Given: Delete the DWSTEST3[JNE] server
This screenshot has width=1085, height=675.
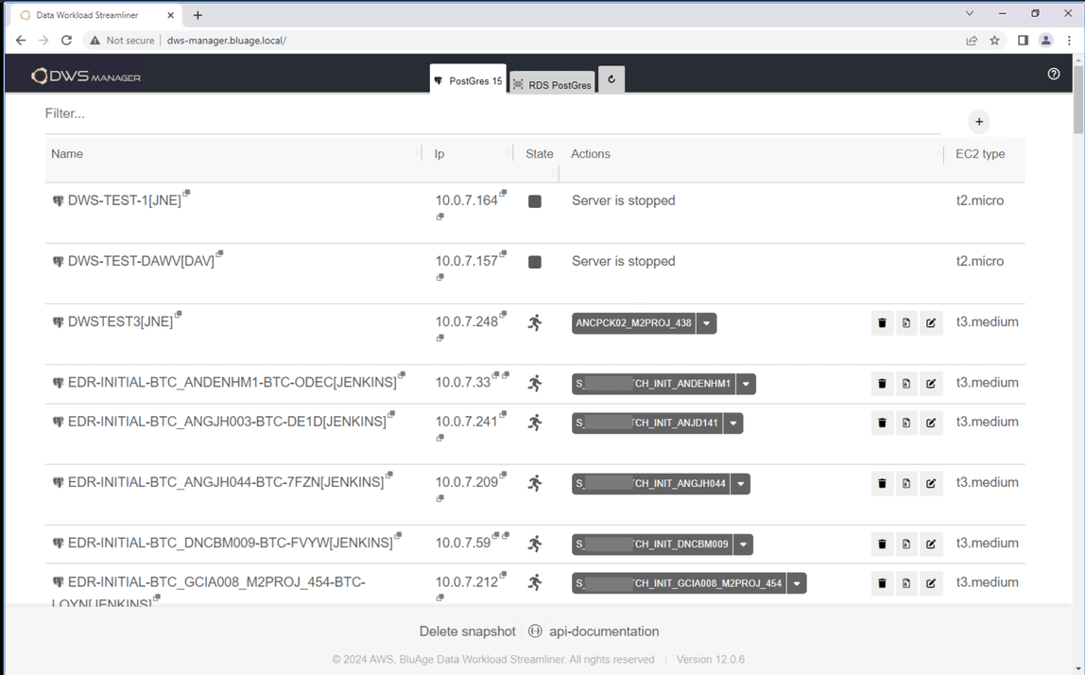Looking at the screenshot, I should click(882, 322).
